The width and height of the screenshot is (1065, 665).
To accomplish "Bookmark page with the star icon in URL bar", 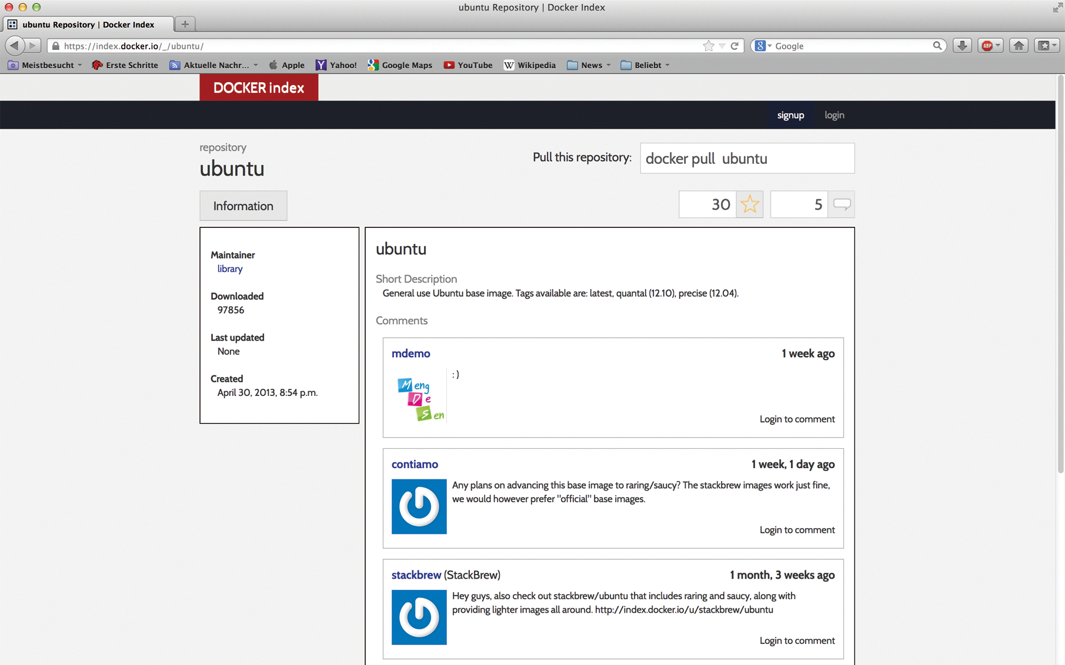I will [709, 46].
